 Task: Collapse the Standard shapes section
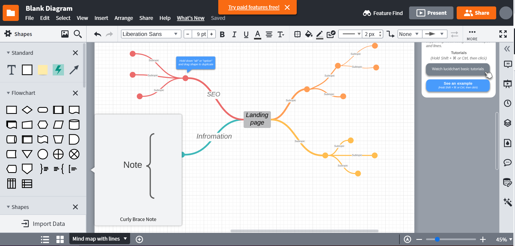click(8, 53)
